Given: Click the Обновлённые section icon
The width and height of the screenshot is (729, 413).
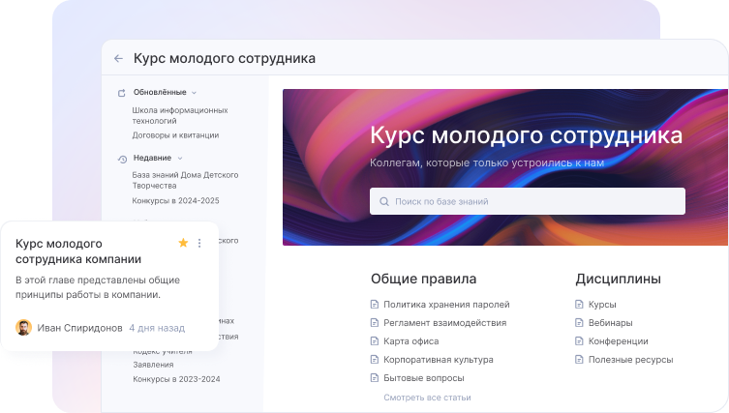Looking at the screenshot, I should coord(122,93).
